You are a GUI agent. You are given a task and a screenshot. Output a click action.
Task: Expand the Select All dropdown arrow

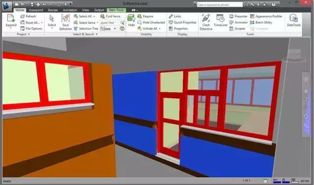(94, 16)
